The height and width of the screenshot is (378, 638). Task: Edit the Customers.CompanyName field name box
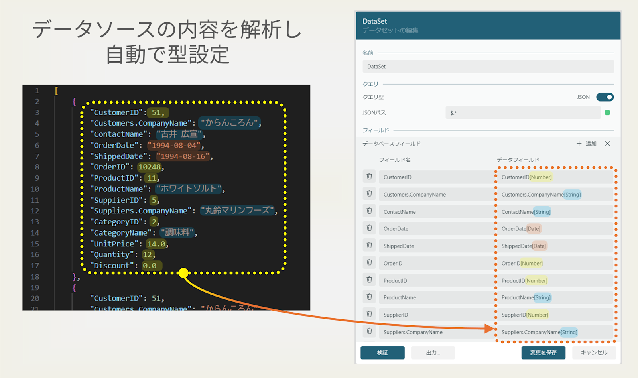click(x=436, y=194)
